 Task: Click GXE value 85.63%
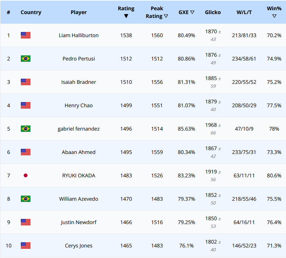[186, 129]
